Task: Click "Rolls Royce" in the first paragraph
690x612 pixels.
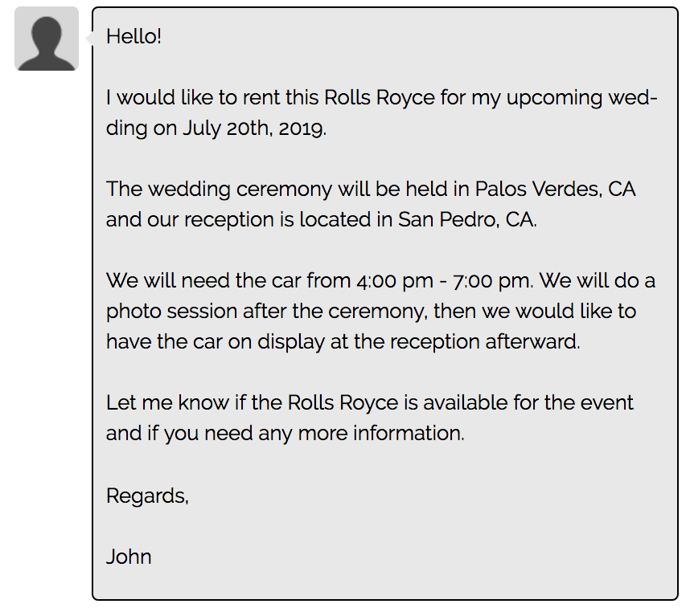Action: click(x=380, y=97)
